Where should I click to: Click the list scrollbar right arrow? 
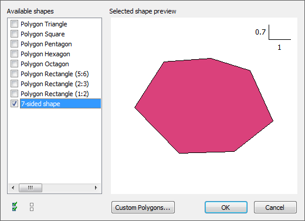pyautogui.click(x=96, y=188)
